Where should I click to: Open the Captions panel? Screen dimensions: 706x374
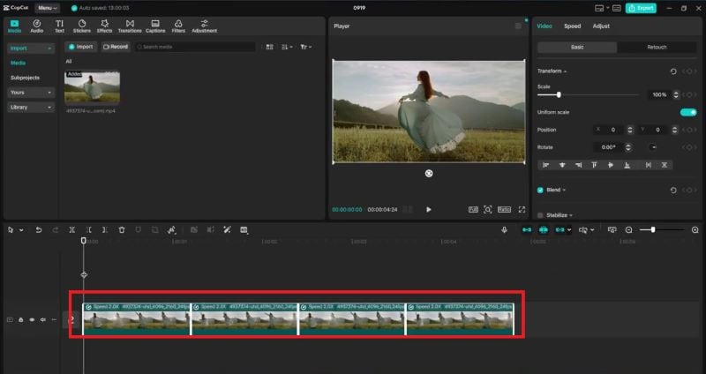coord(155,26)
